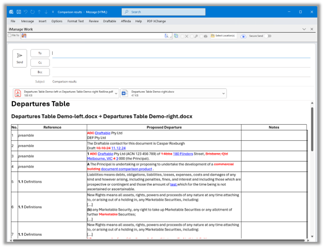Click the X delete icon in iManage toolbar
Screen dimensions: 324x248
(x=187, y=36)
